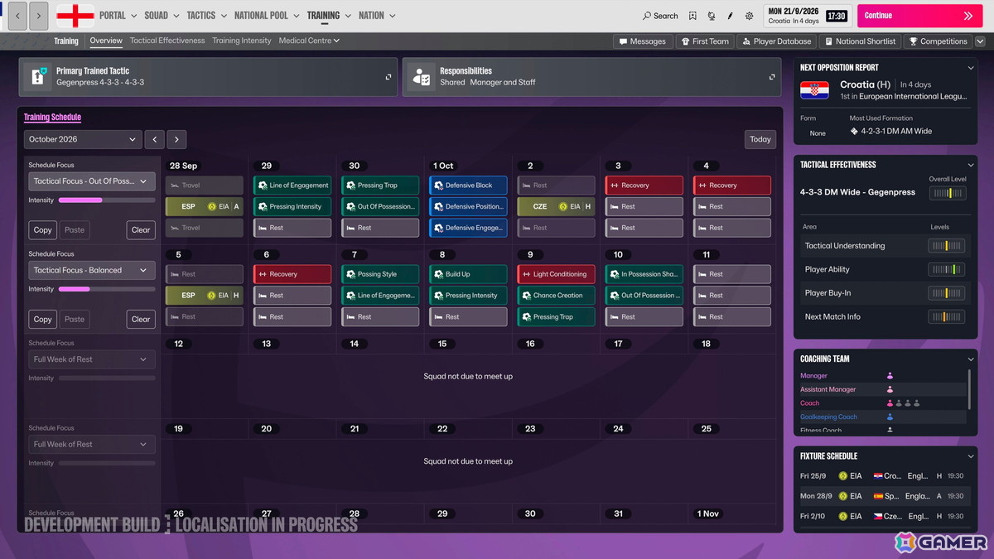Collapse the Fixture Schedule panel

click(x=970, y=456)
